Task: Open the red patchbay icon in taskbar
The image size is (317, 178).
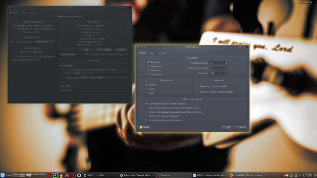Action: [x=73, y=175]
